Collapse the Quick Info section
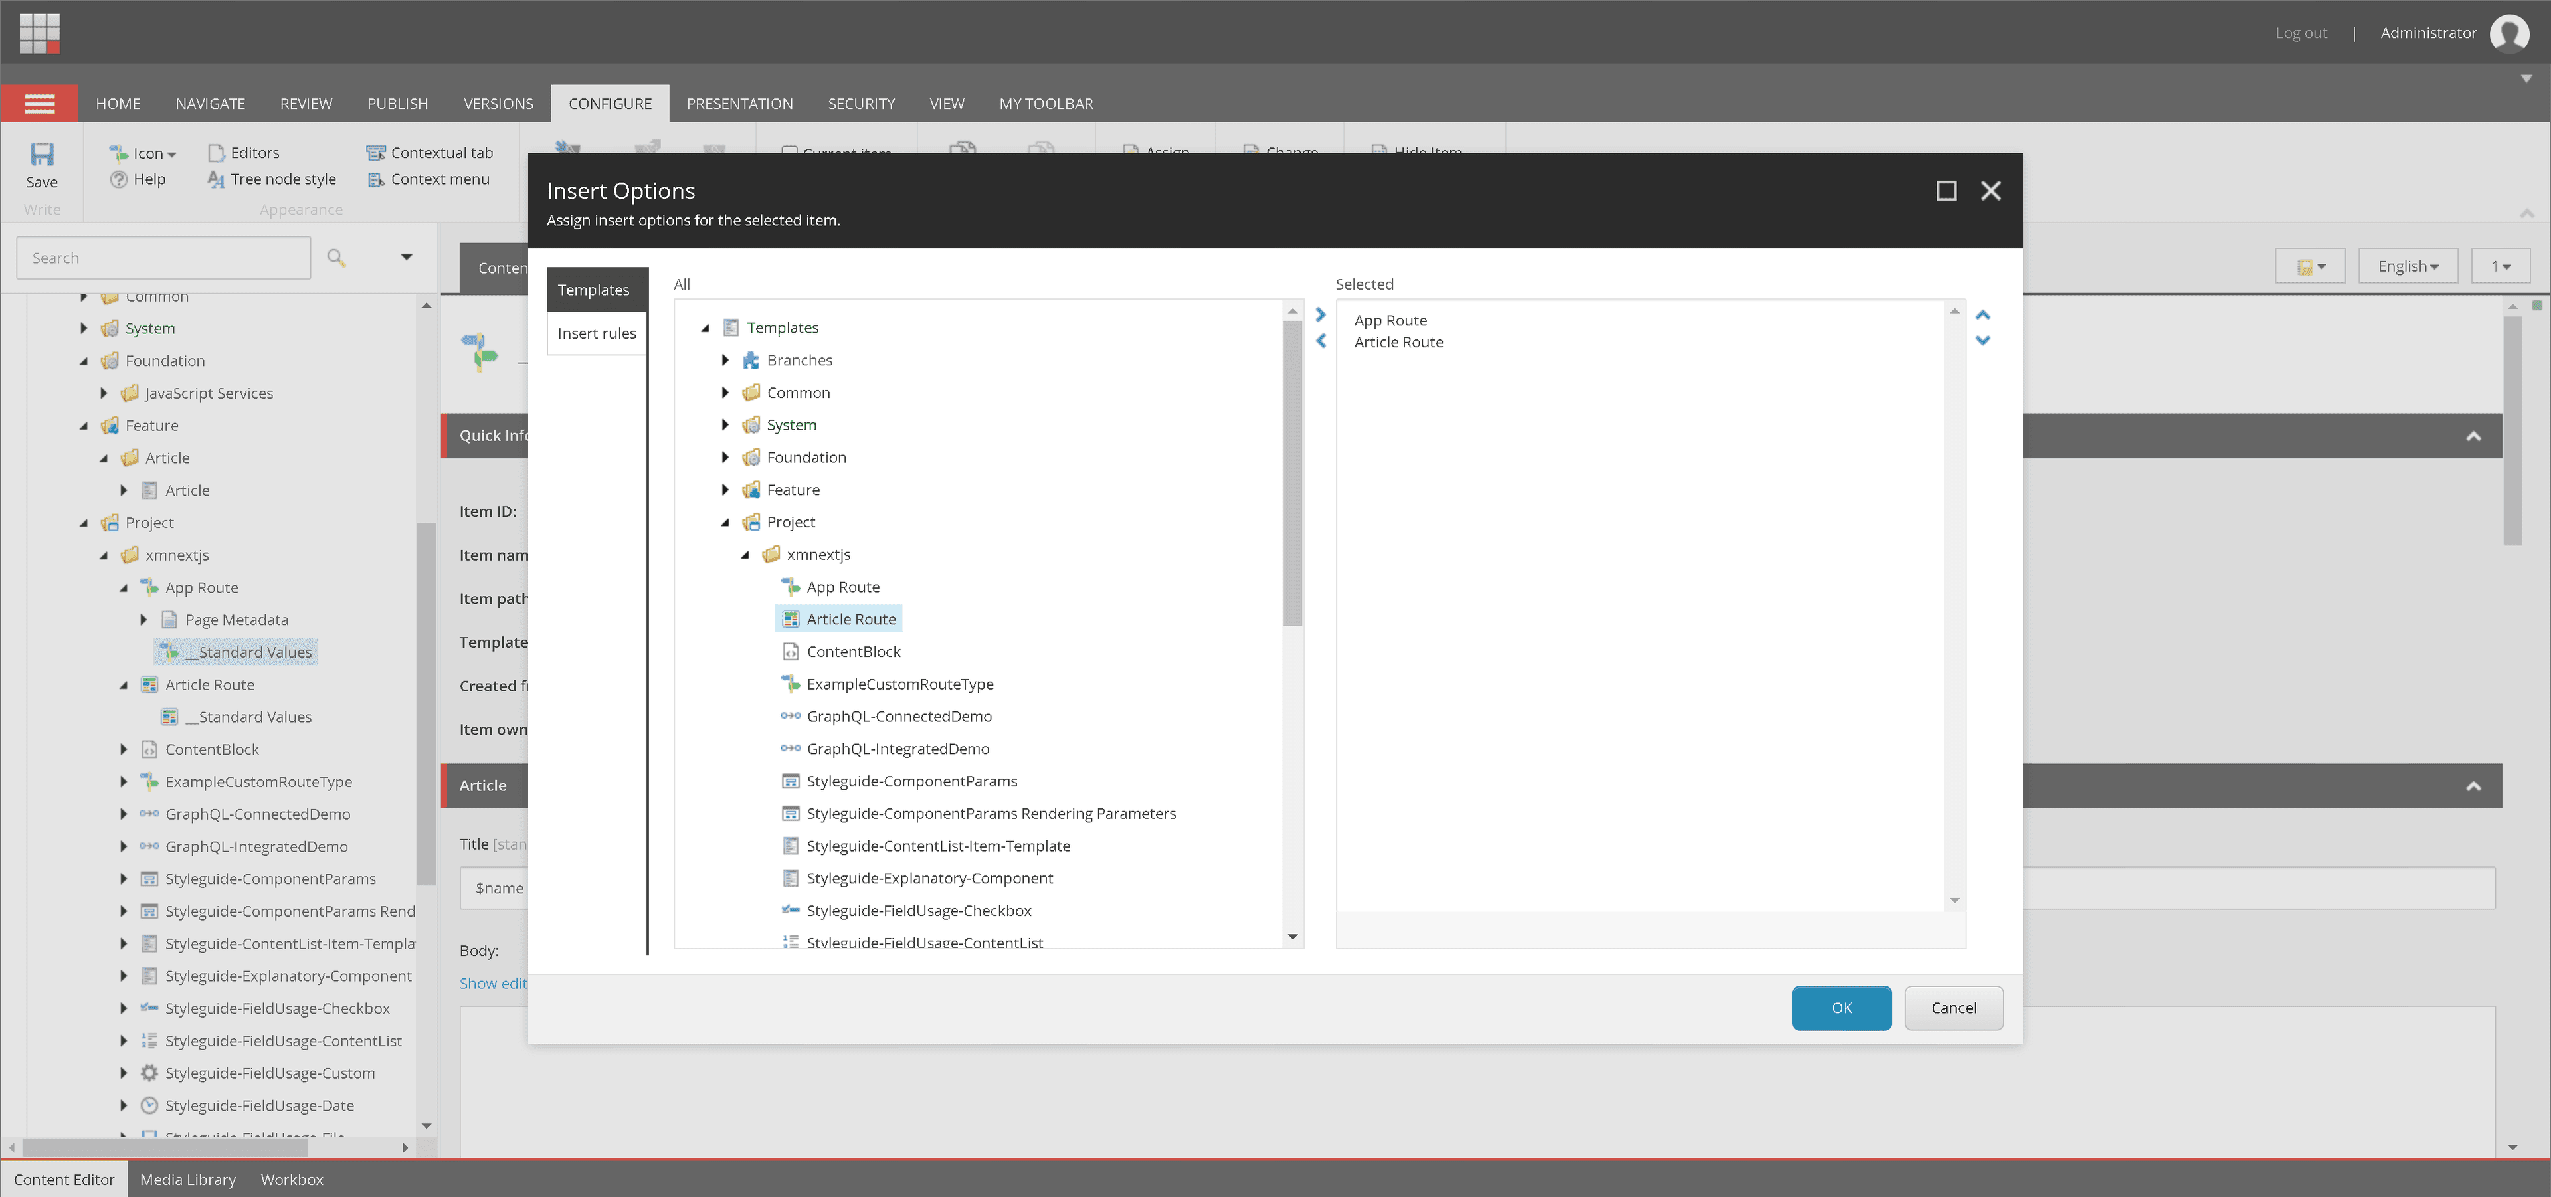This screenshot has width=2551, height=1197. tap(2473, 436)
